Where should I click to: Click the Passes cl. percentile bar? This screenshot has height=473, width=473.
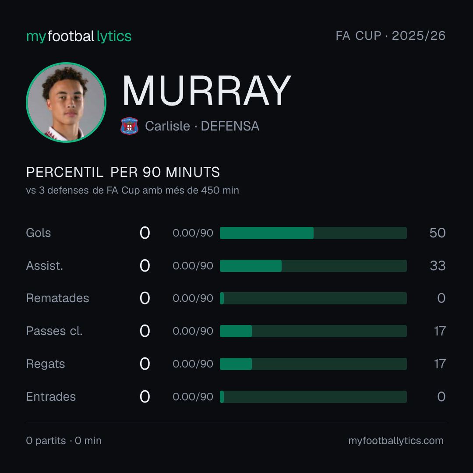tap(313, 331)
